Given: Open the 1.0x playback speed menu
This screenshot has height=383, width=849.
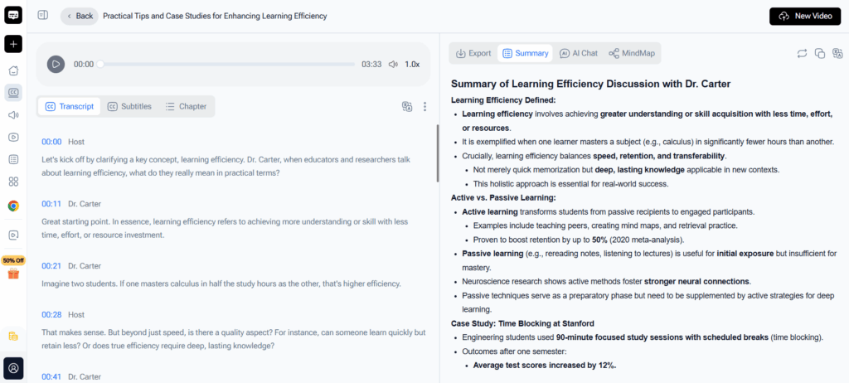Looking at the screenshot, I should 412,64.
